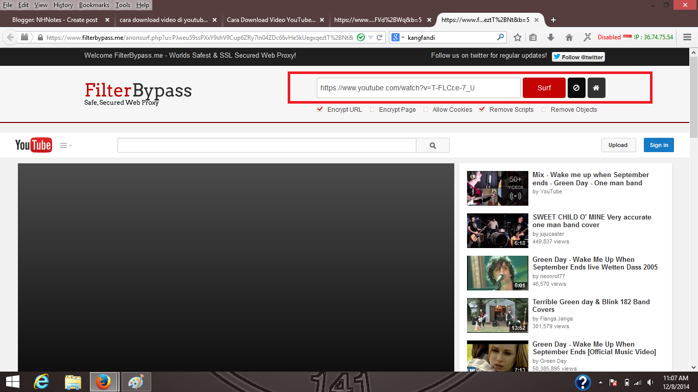Click the Firefox address bar URL
698x392 pixels.
point(200,37)
